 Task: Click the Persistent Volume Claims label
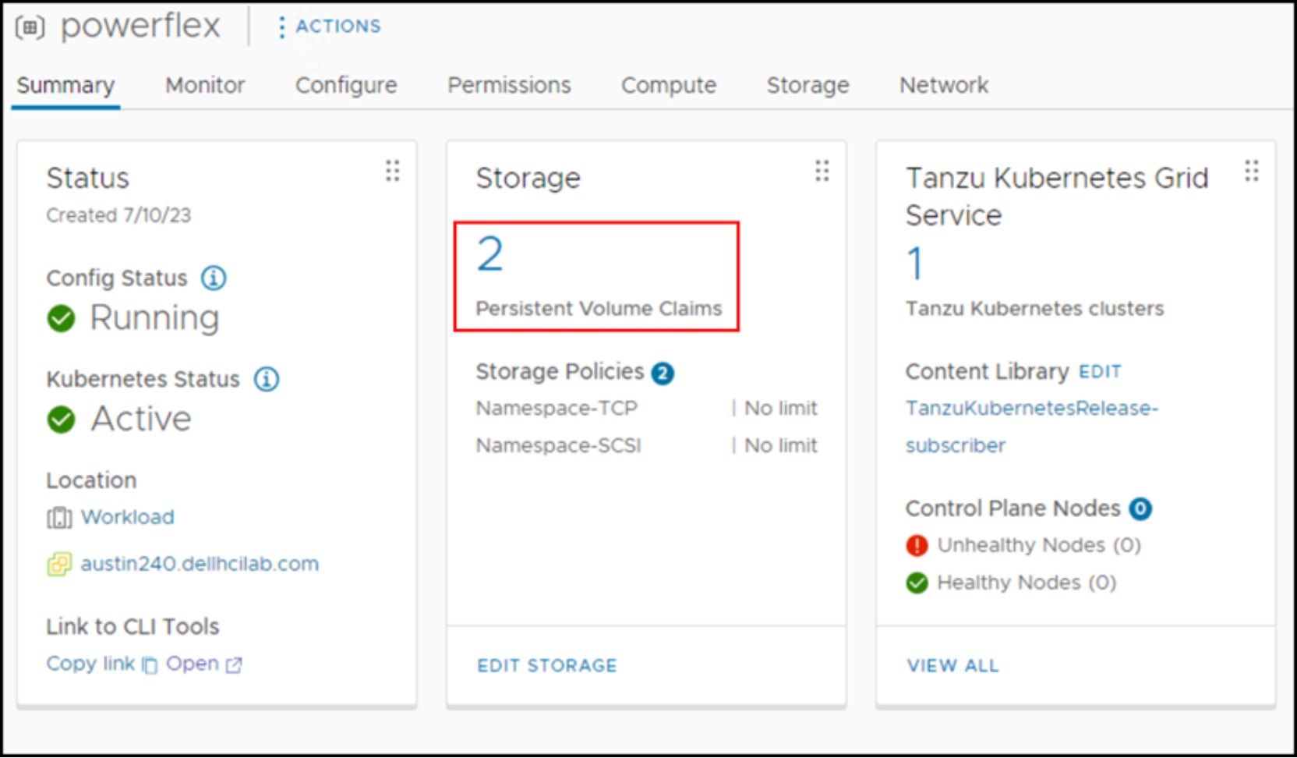point(599,309)
